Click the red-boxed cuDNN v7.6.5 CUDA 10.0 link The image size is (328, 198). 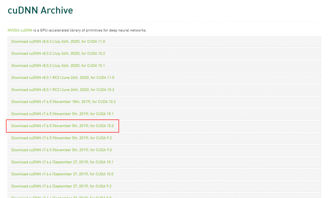point(62,126)
